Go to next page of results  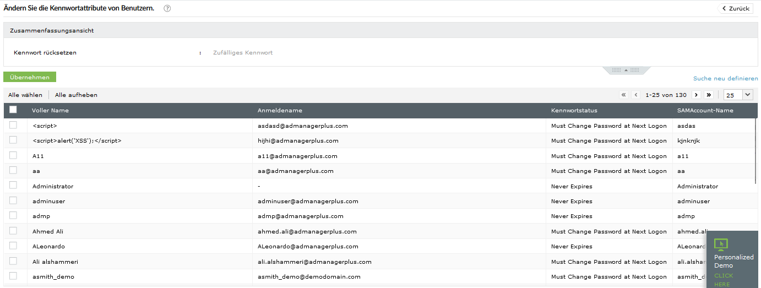[x=696, y=95]
